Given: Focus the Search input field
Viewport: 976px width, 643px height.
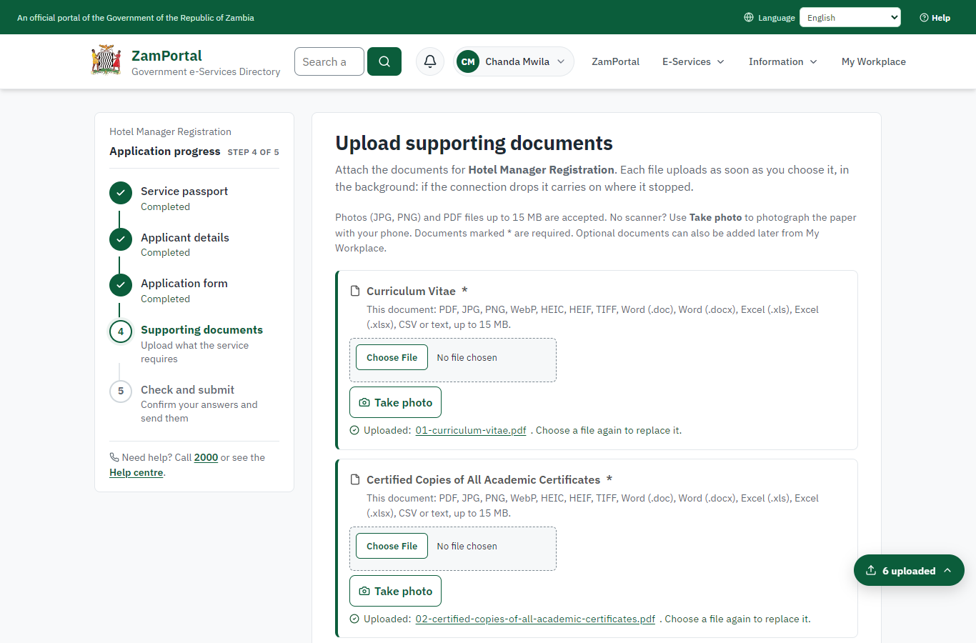Looking at the screenshot, I should click(329, 61).
